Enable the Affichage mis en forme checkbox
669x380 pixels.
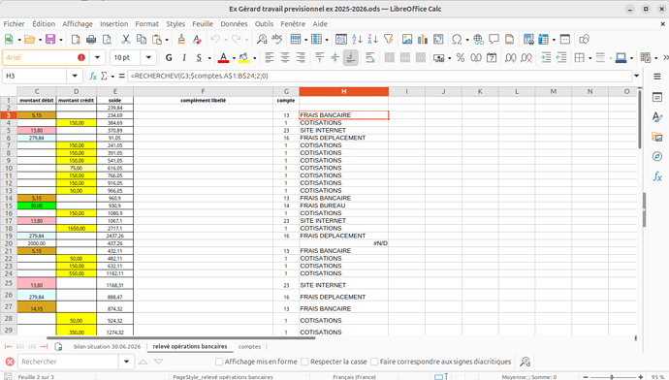219,362
